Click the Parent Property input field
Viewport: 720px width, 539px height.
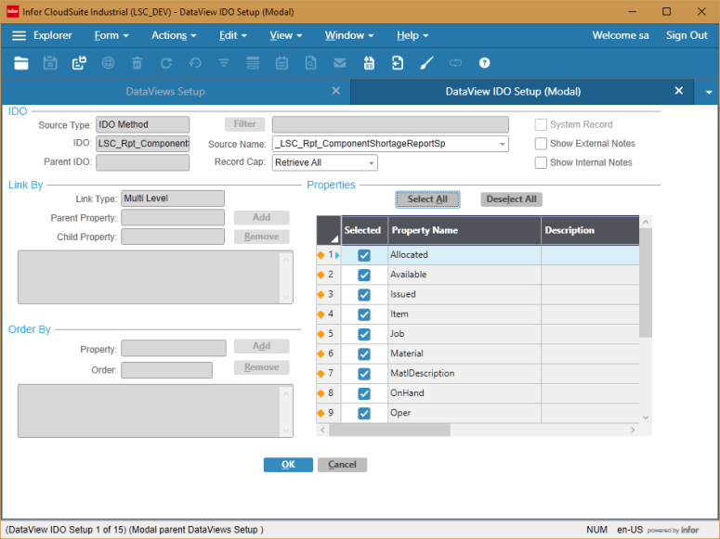coord(173,217)
